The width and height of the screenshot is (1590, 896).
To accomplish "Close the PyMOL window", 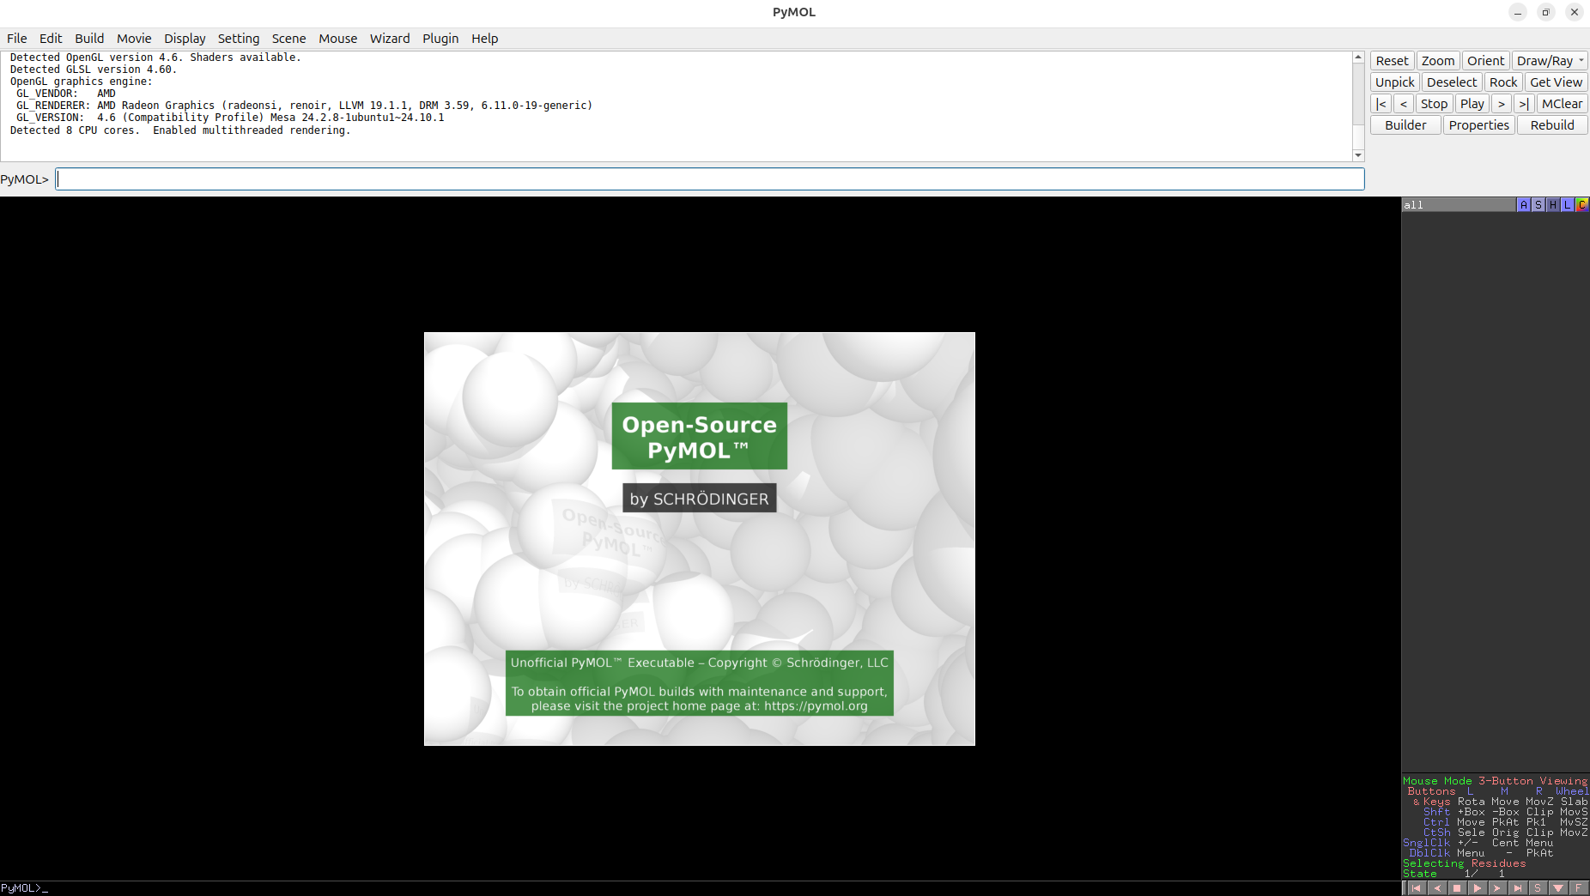I will tap(1575, 12).
